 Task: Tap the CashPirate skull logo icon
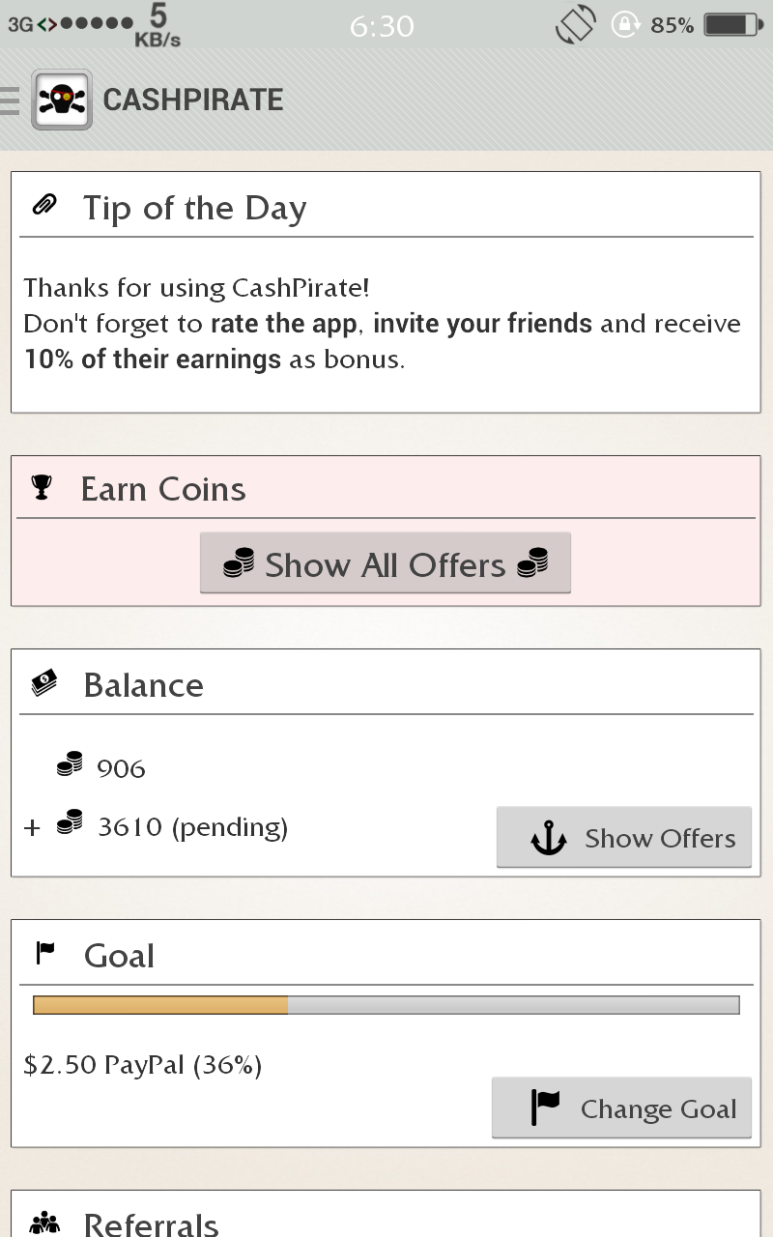click(x=62, y=100)
